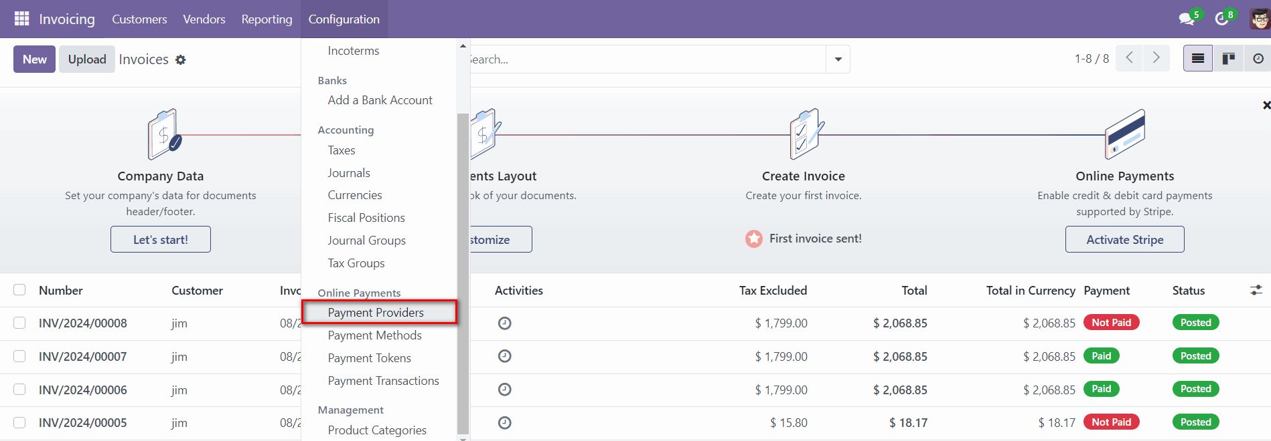Switch to activity view
This screenshot has width=1271, height=441.
pyautogui.click(x=1258, y=59)
